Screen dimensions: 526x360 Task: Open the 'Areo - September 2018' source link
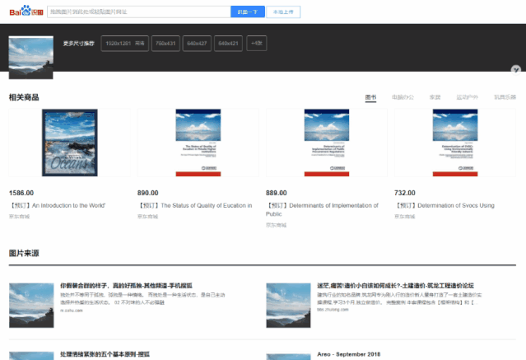348,353
